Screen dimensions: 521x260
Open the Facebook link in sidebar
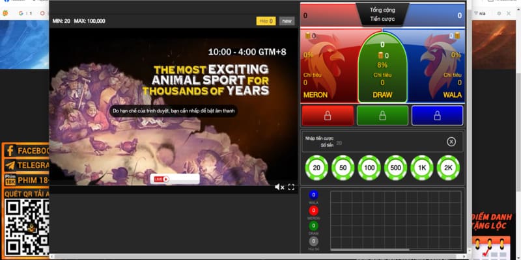click(27, 151)
